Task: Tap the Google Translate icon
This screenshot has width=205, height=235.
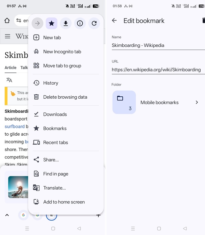Action: 36,188
